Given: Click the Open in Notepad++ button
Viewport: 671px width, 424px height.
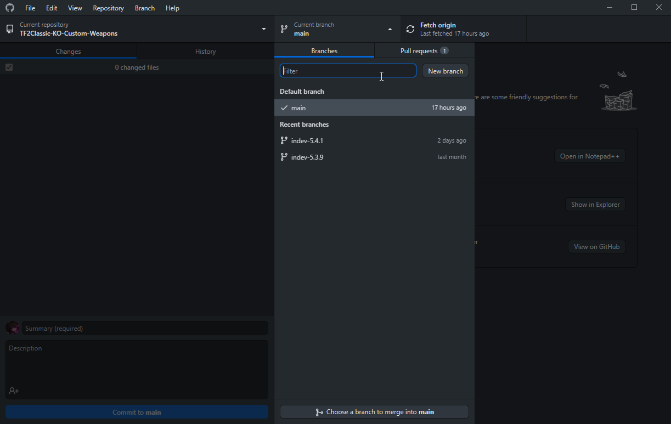Looking at the screenshot, I should [590, 156].
